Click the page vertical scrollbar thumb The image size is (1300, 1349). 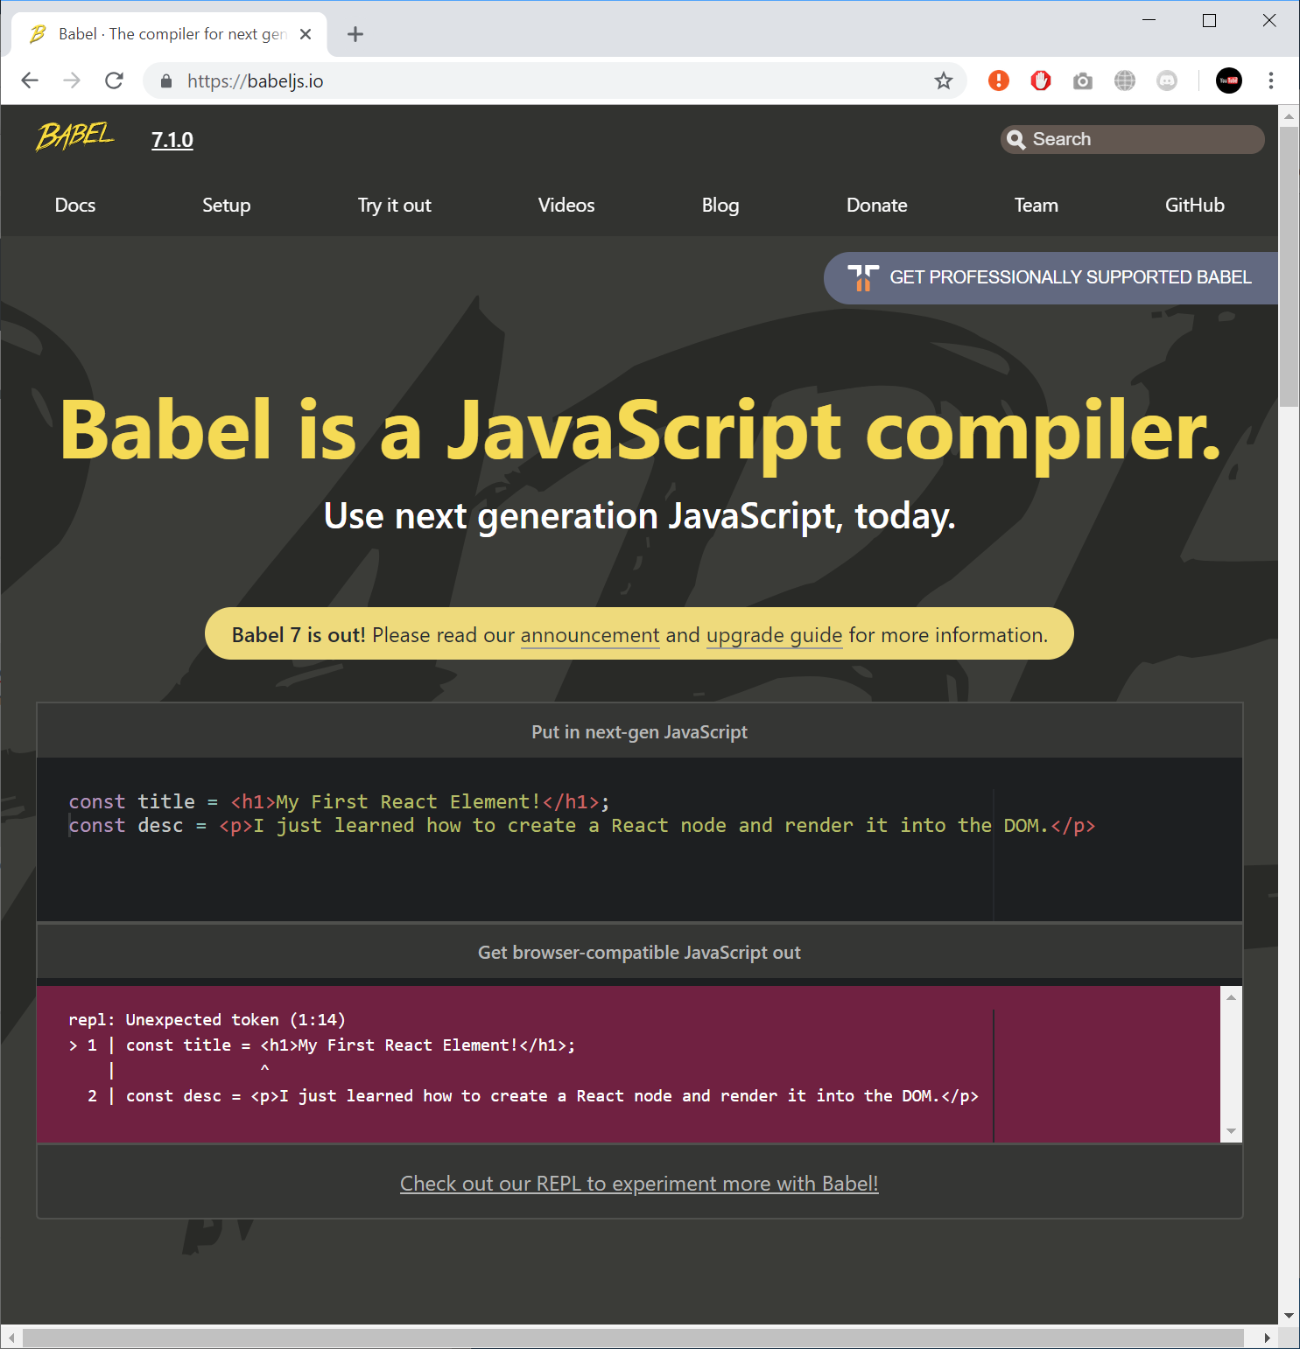(1289, 267)
